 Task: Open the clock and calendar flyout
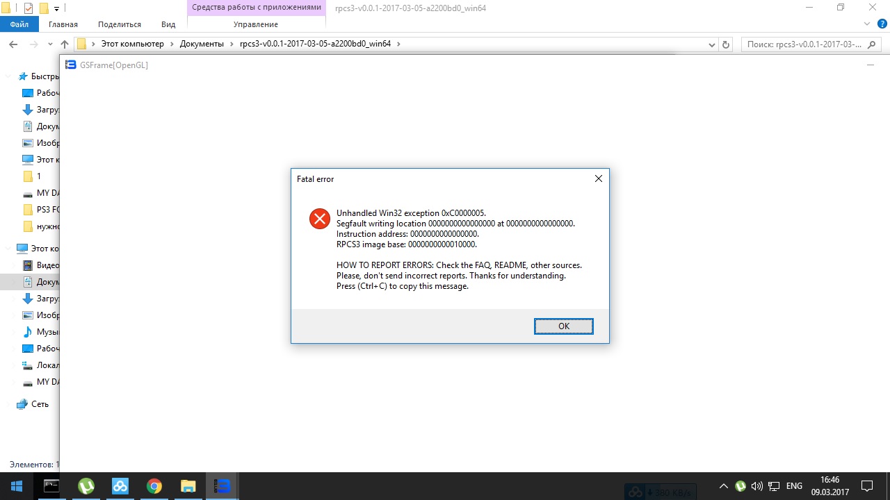830,486
